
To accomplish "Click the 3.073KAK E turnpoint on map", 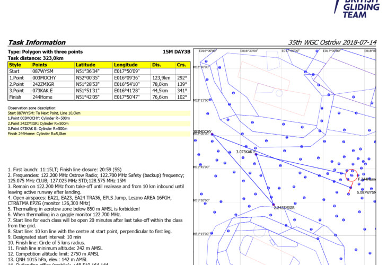I will click(256, 154).
